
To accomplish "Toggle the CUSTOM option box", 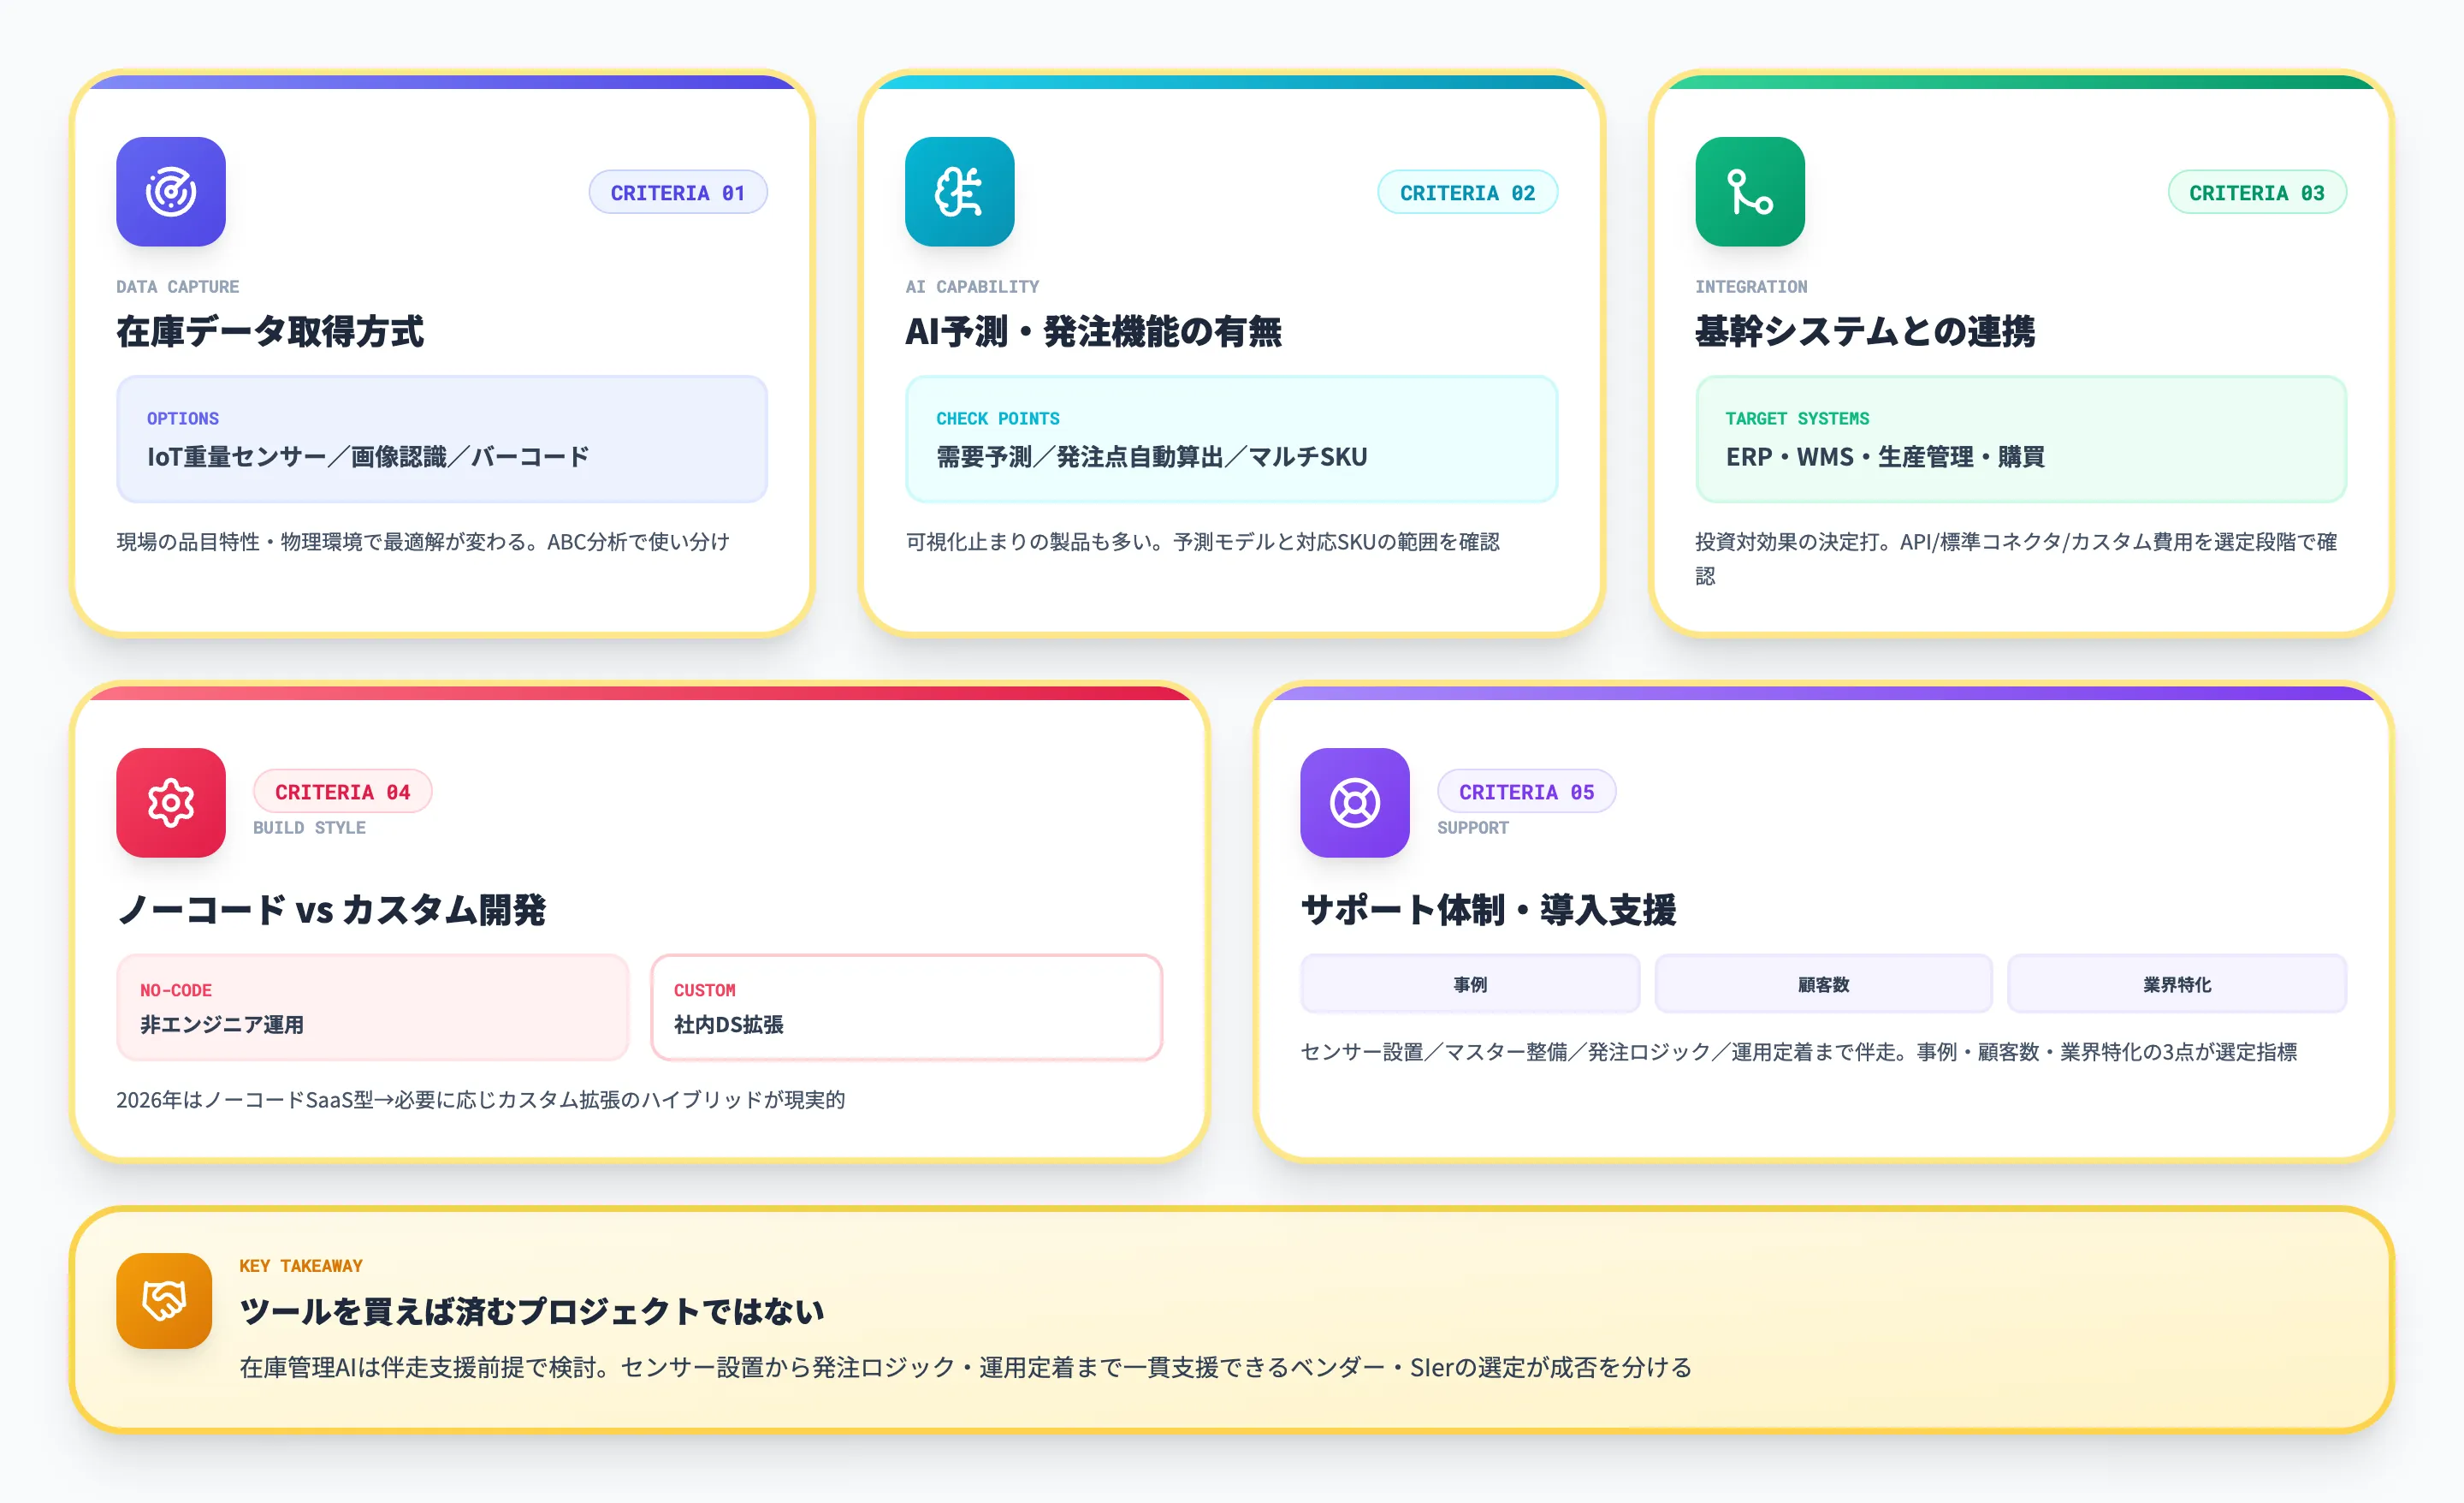I will coord(906,1007).
